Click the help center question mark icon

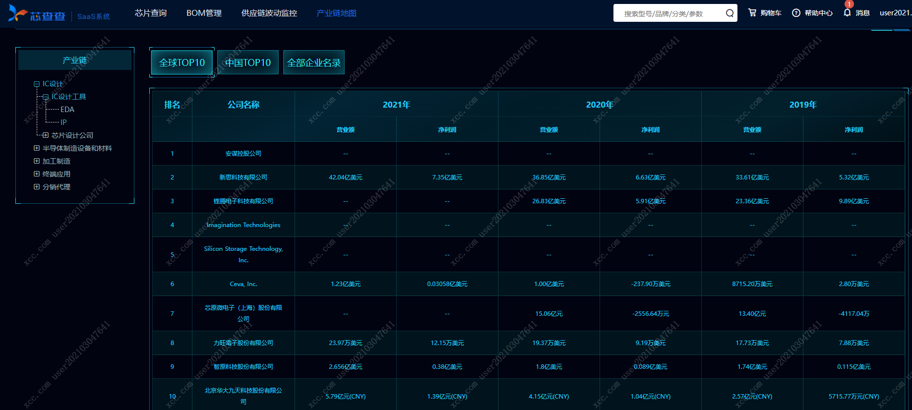tap(796, 13)
